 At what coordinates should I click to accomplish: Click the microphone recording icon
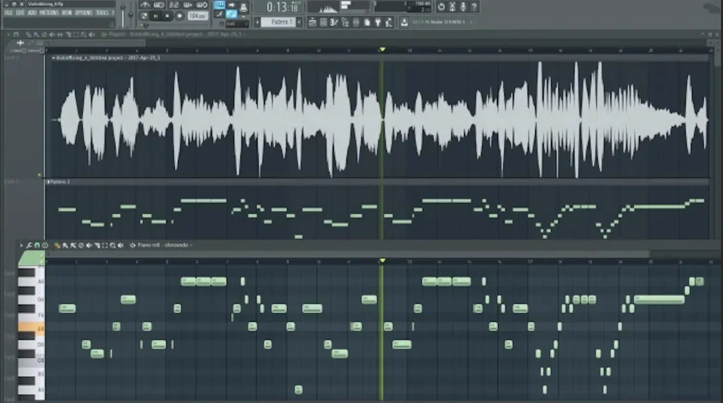click(463, 7)
